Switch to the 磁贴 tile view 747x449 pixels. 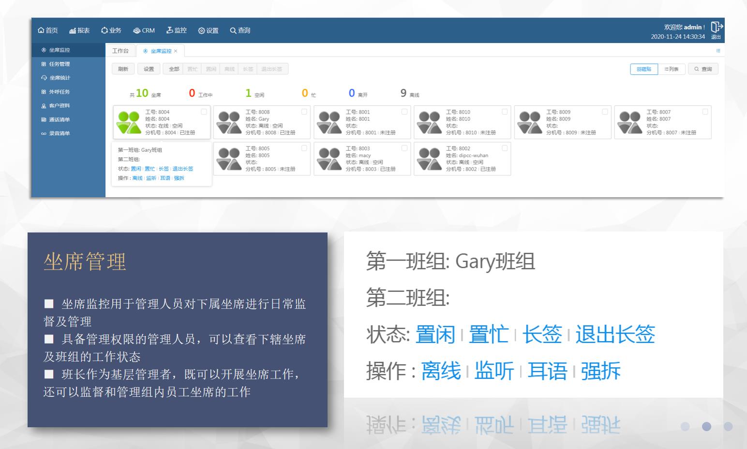click(x=644, y=69)
